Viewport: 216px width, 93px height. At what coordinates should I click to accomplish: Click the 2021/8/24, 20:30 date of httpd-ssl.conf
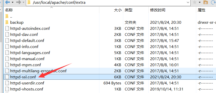pyautogui.click(x=166, y=77)
